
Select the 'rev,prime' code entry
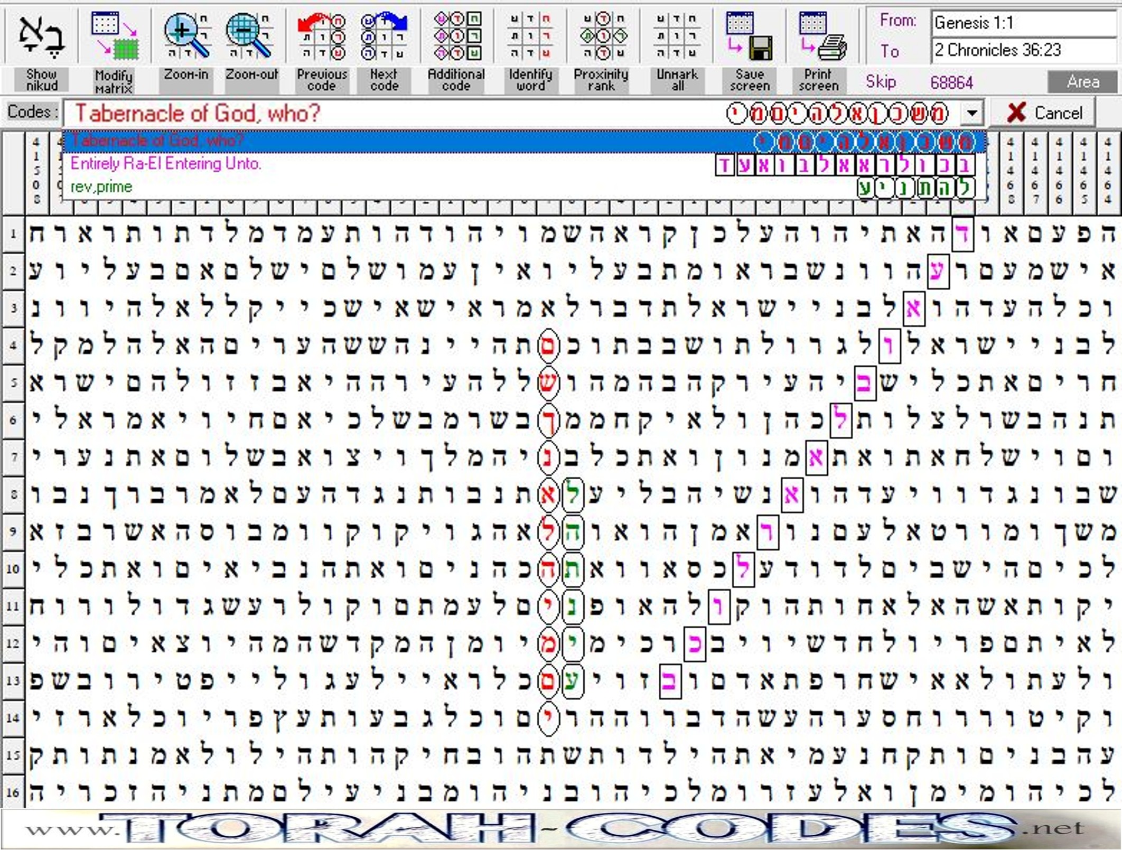point(101,187)
